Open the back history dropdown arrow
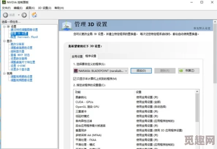The image size is (217, 149). [x=19, y=15]
